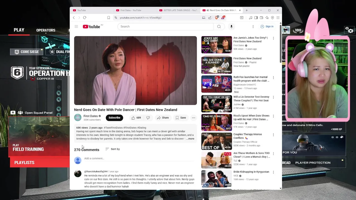Open site settings icon beside the URL
Screen dimensions: 356x200
tap(116, 17)
